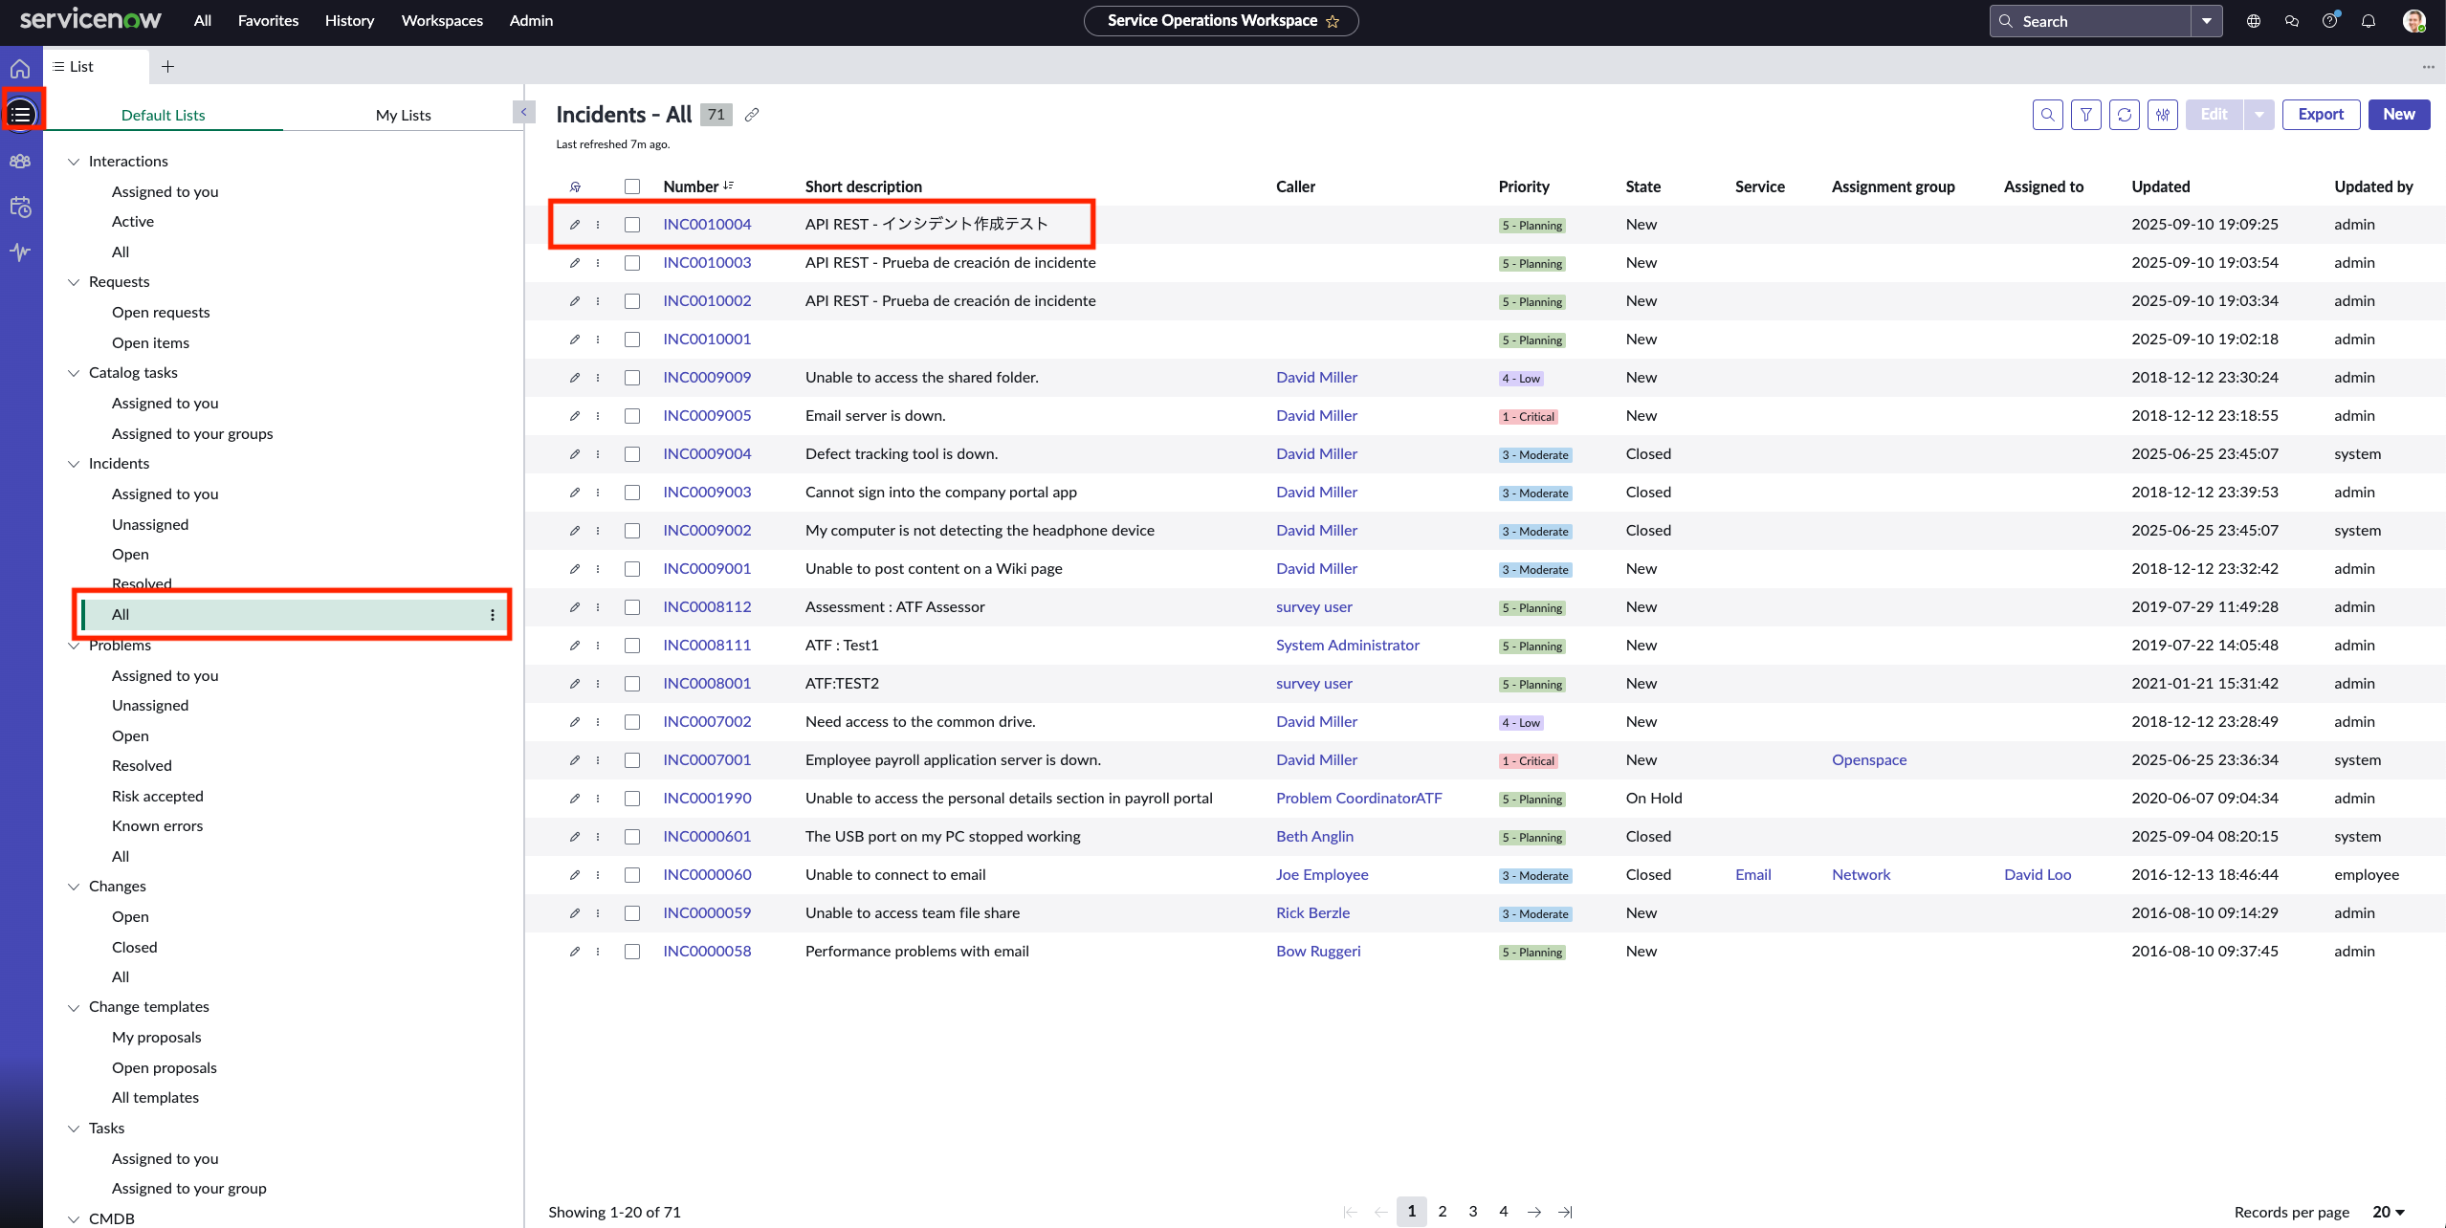Toggle the select-all header checkbox
The height and width of the screenshot is (1228, 2446).
632,186
